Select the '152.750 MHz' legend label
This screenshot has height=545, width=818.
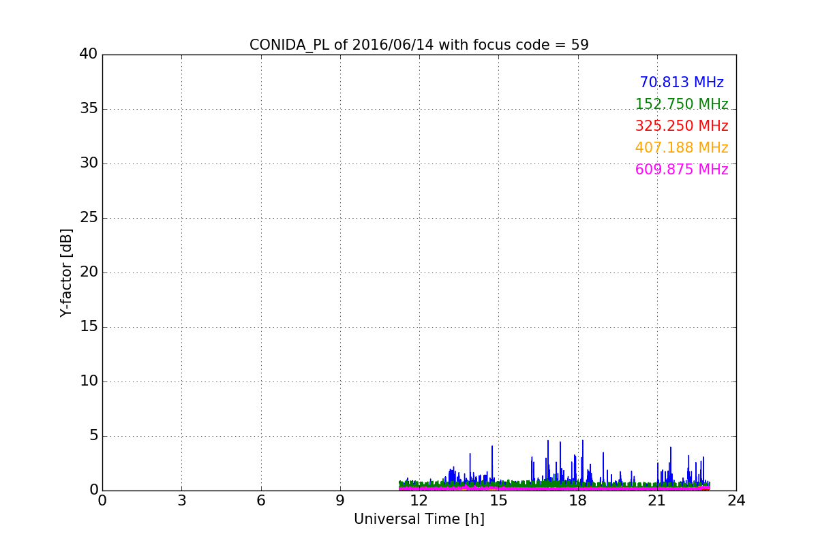[x=682, y=104]
